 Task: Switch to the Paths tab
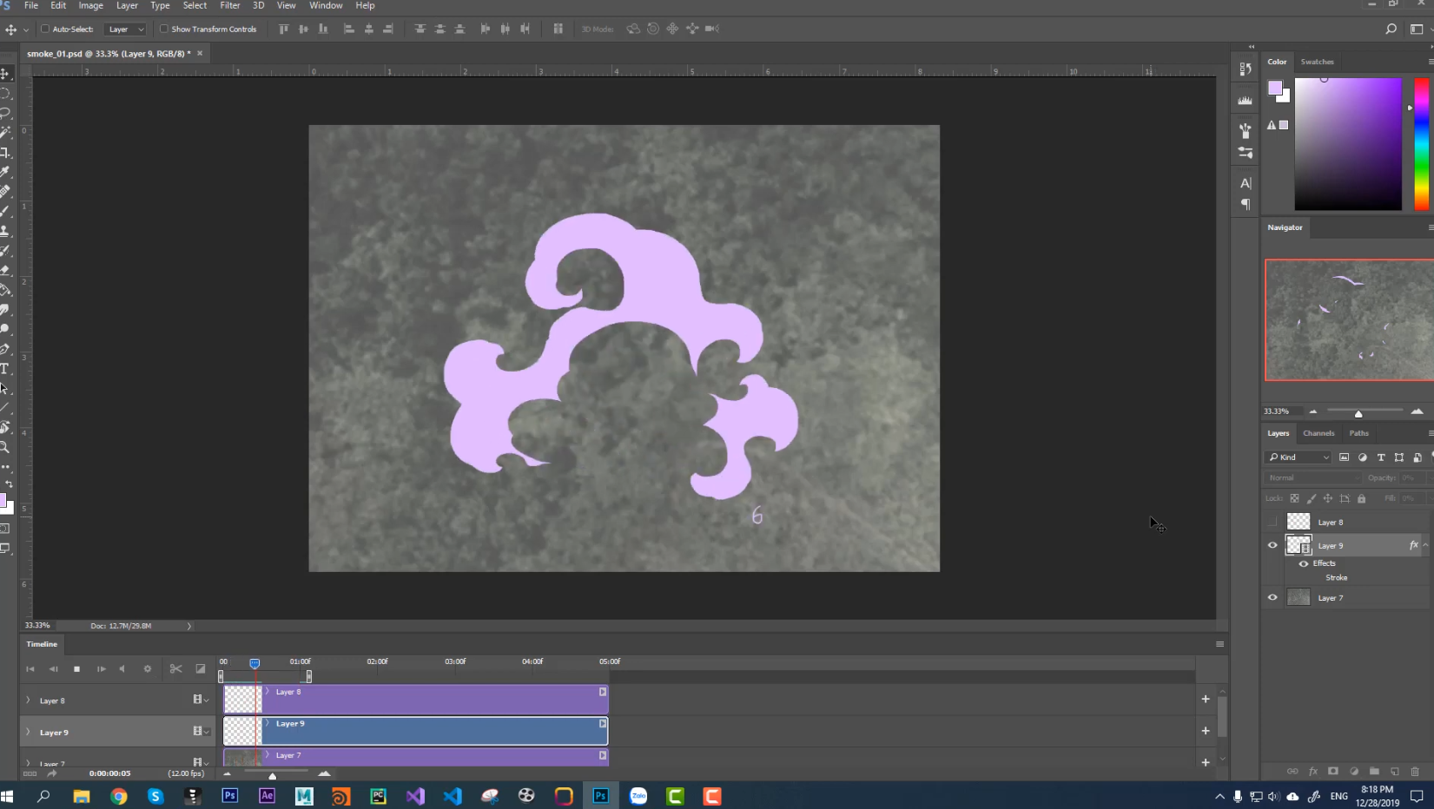tap(1358, 433)
